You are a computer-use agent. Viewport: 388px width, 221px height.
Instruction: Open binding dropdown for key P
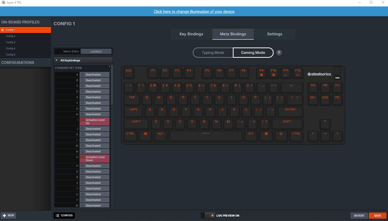(94, 166)
